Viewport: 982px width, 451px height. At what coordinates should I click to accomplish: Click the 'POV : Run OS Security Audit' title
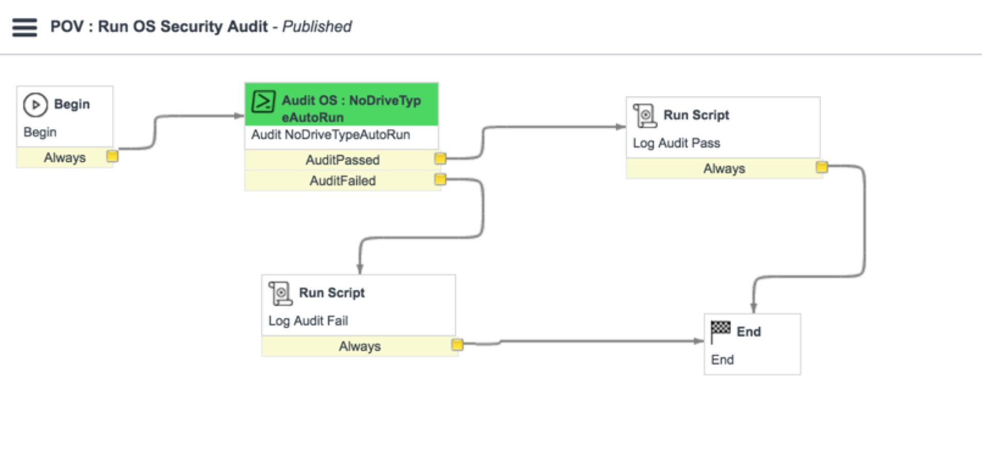click(159, 27)
